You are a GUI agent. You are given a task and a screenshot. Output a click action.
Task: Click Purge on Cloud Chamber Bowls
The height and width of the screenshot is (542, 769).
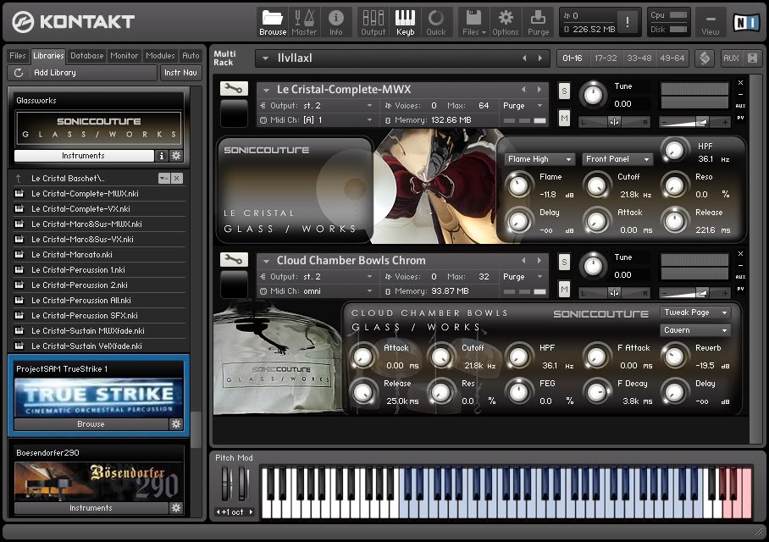523,277
